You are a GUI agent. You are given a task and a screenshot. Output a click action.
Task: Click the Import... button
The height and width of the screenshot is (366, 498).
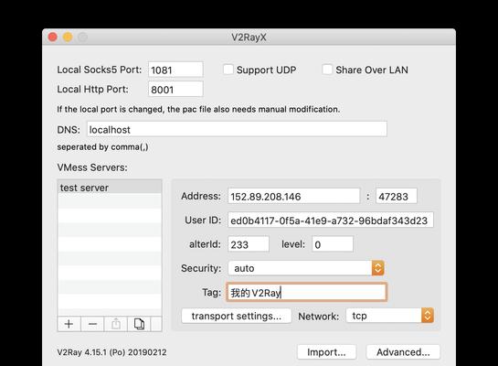[326, 352]
